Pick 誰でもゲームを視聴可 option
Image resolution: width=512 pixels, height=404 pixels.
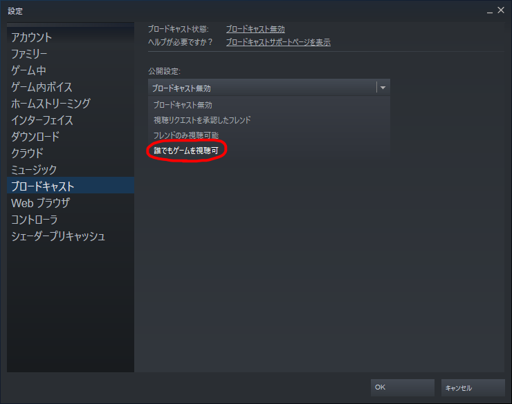point(269,151)
